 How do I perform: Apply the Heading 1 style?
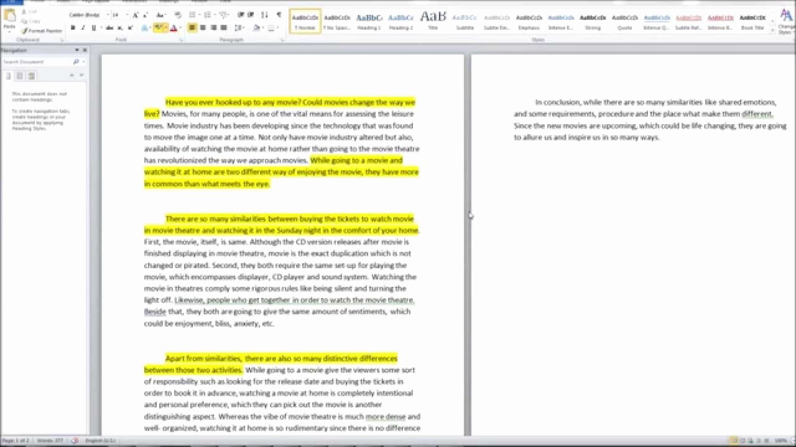(369, 20)
